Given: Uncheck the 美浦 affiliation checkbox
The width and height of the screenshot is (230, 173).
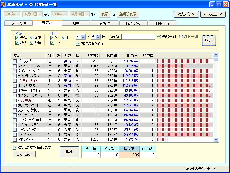Looking at the screenshot, I should pos(17,38).
